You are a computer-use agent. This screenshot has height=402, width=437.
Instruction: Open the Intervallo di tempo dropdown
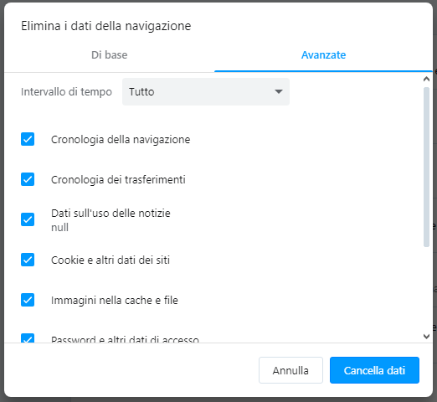[206, 91]
